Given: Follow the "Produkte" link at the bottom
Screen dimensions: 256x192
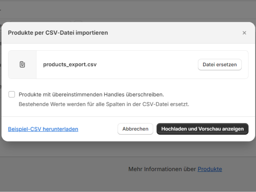Looking at the screenshot, I should coord(210,169).
